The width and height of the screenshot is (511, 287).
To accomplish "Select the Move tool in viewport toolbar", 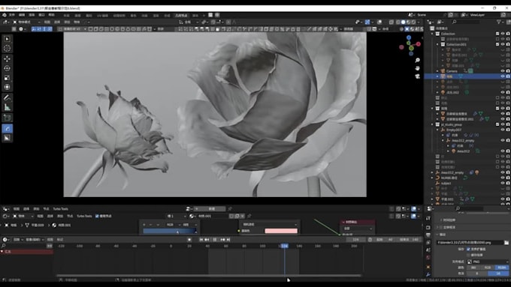I will click(x=7, y=59).
